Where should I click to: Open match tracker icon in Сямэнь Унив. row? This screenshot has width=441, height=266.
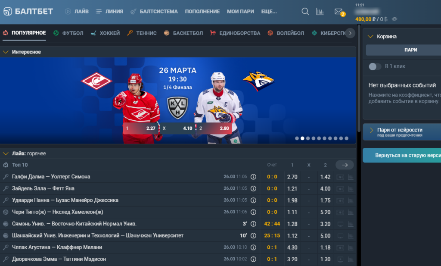pos(340,224)
